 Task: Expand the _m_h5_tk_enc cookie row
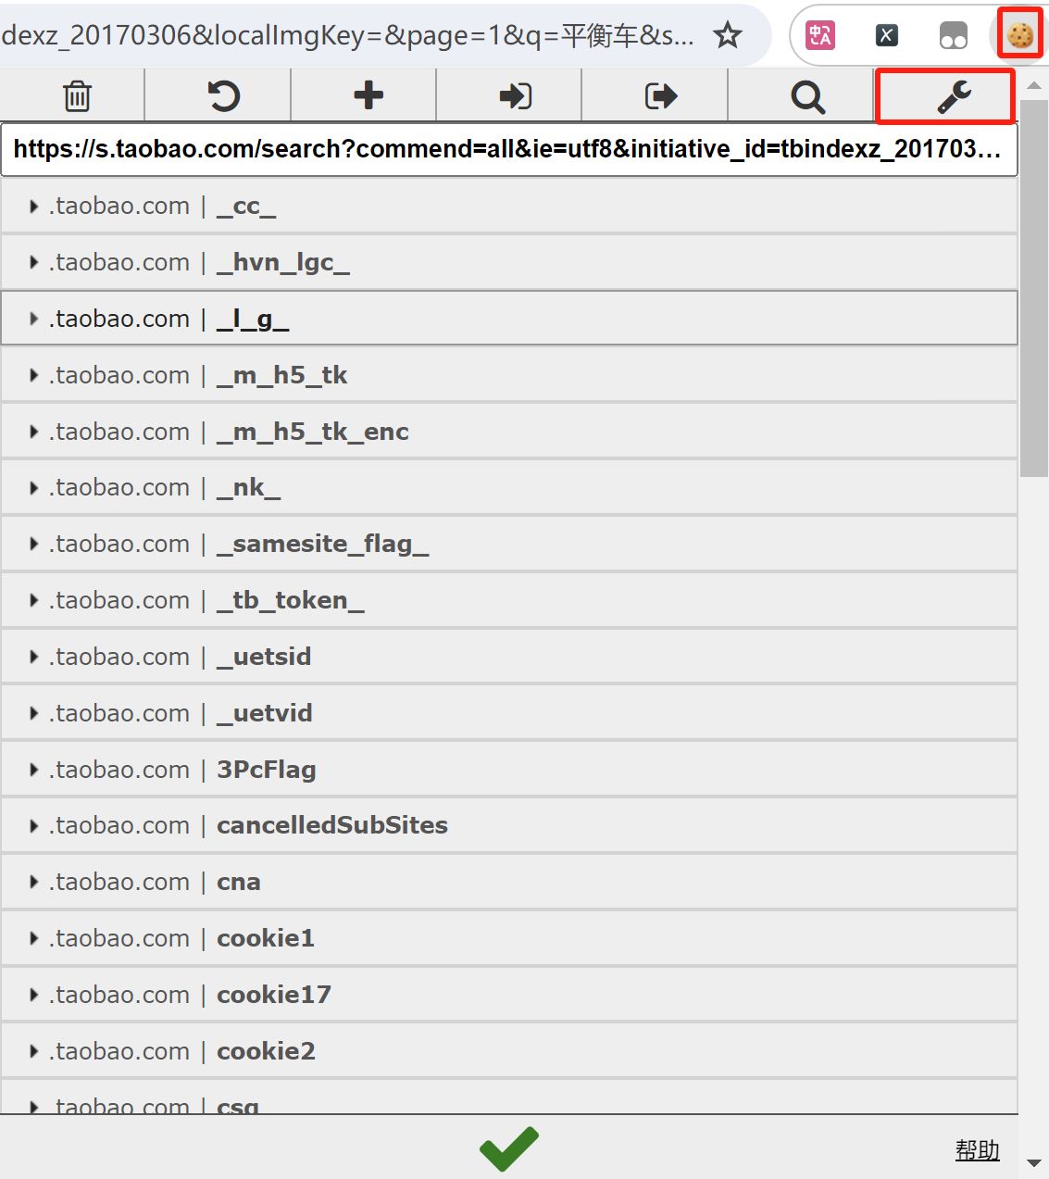click(509, 432)
